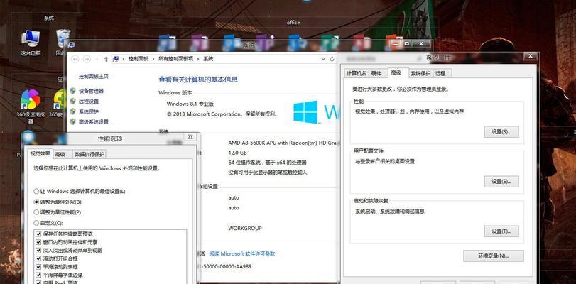Click the 12.0 GB memory value
The width and height of the screenshot is (576, 284).
[x=237, y=153]
